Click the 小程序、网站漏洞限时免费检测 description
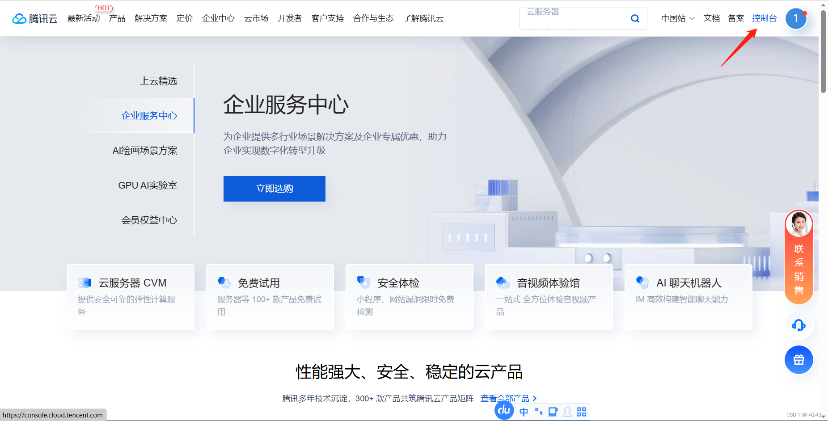Screen dimensions: 828x421 click(x=406, y=305)
